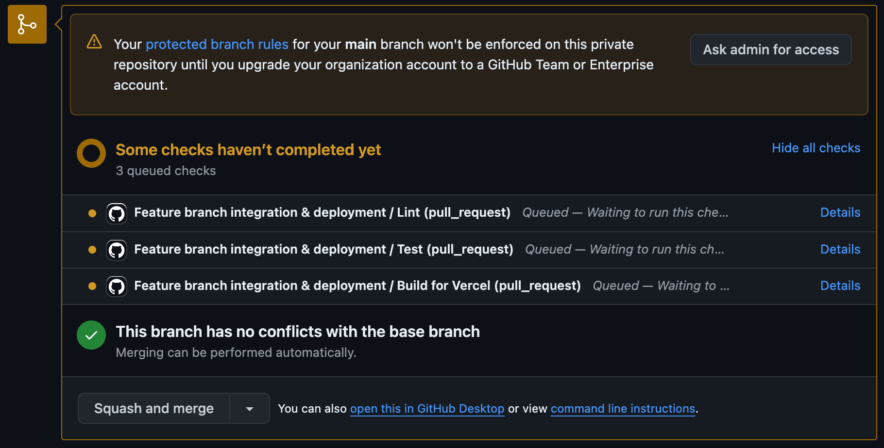Viewport: 884px width, 448px height.
Task: View Details for the Test check
Action: [840, 249]
